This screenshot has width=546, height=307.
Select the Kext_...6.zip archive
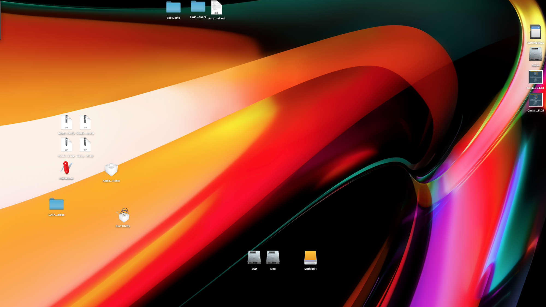coord(85,145)
